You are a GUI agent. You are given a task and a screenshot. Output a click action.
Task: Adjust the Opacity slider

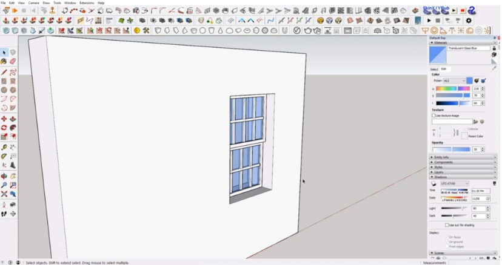[451, 149]
